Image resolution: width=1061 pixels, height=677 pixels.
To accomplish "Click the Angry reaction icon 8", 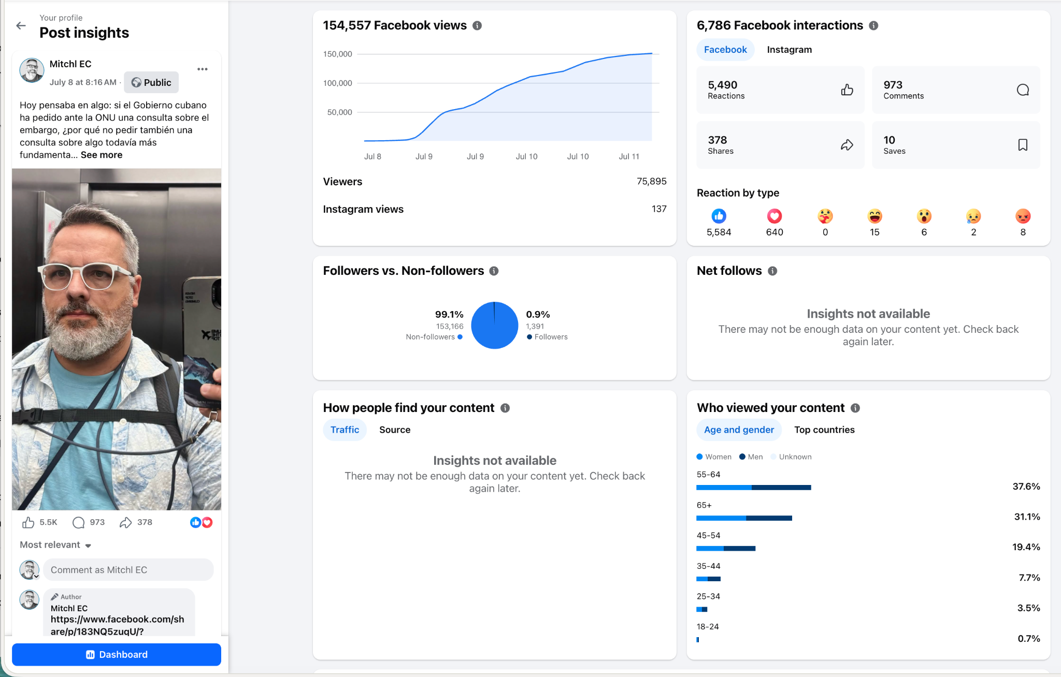I will click(x=1023, y=216).
